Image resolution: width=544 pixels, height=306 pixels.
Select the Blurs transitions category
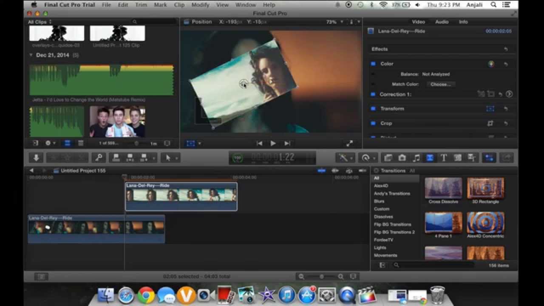click(x=379, y=201)
